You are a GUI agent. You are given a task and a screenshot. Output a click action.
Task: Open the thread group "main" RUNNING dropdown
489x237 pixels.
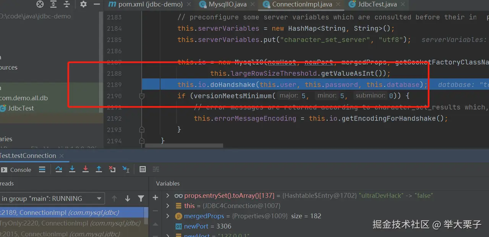pos(52,199)
